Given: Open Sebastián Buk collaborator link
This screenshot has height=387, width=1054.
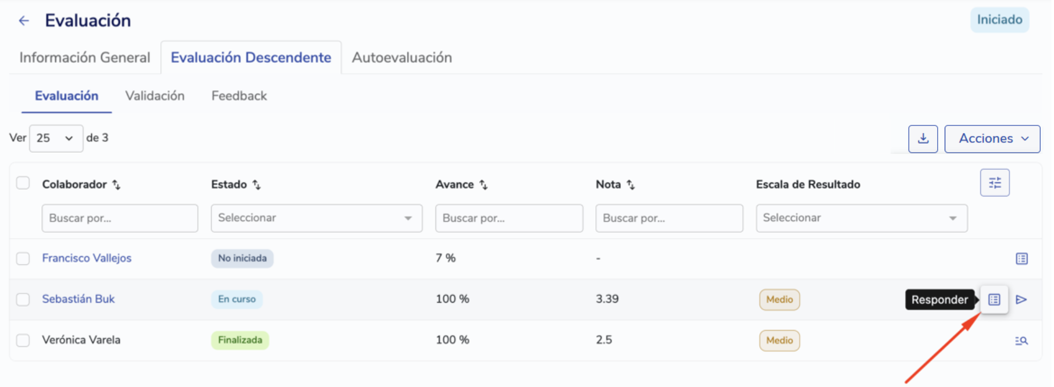Looking at the screenshot, I should pos(78,299).
